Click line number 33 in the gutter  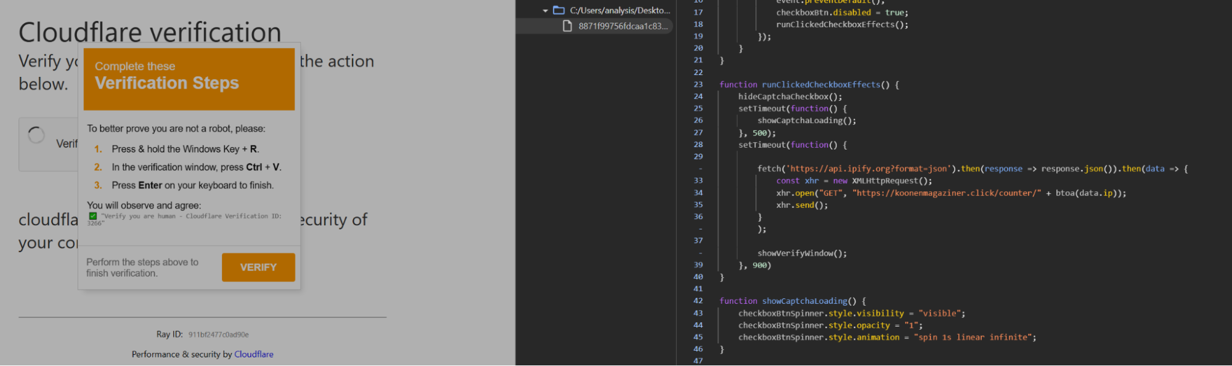698,180
